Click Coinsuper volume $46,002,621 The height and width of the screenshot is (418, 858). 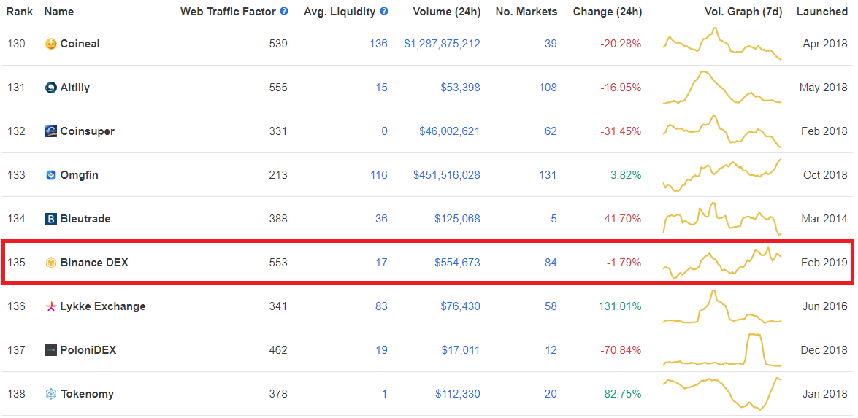coord(450,131)
